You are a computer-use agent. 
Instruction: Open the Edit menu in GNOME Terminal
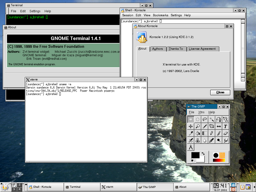(23, 11)
